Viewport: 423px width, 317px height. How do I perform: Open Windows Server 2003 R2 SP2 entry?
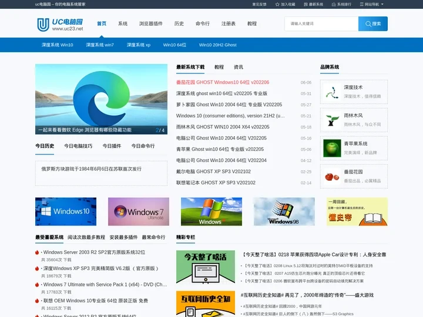tap(94, 252)
